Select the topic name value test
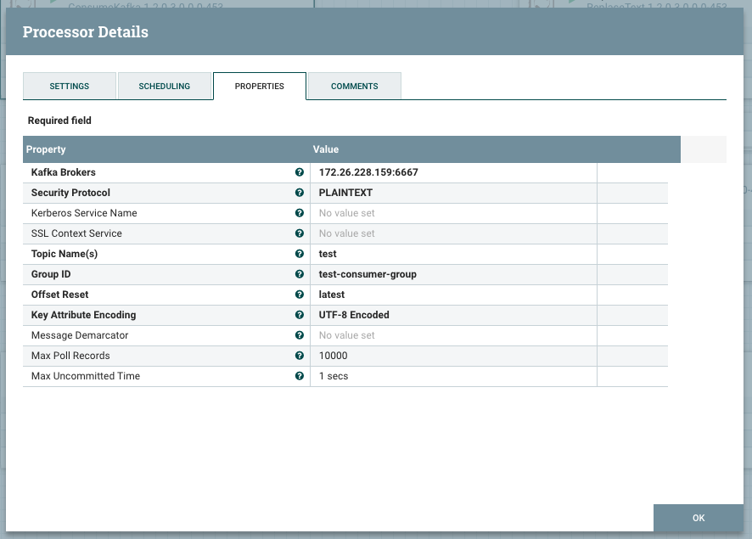Screen dimensions: 752x539 pyautogui.click(x=328, y=254)
